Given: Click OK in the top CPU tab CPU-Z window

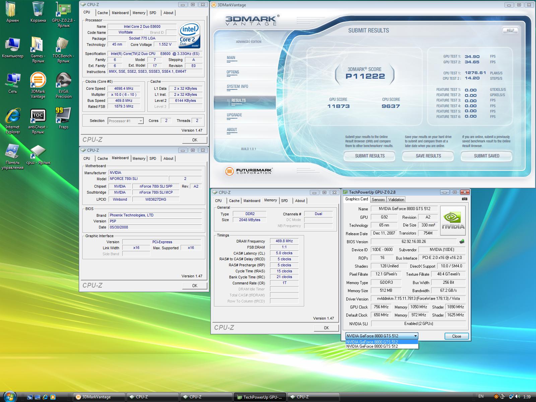Looking at the screenshot, I should click(x=195, y=140).
